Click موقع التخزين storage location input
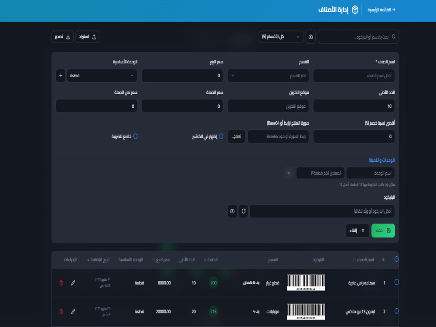This screenshot has width=436, height=327. point(268,106)
